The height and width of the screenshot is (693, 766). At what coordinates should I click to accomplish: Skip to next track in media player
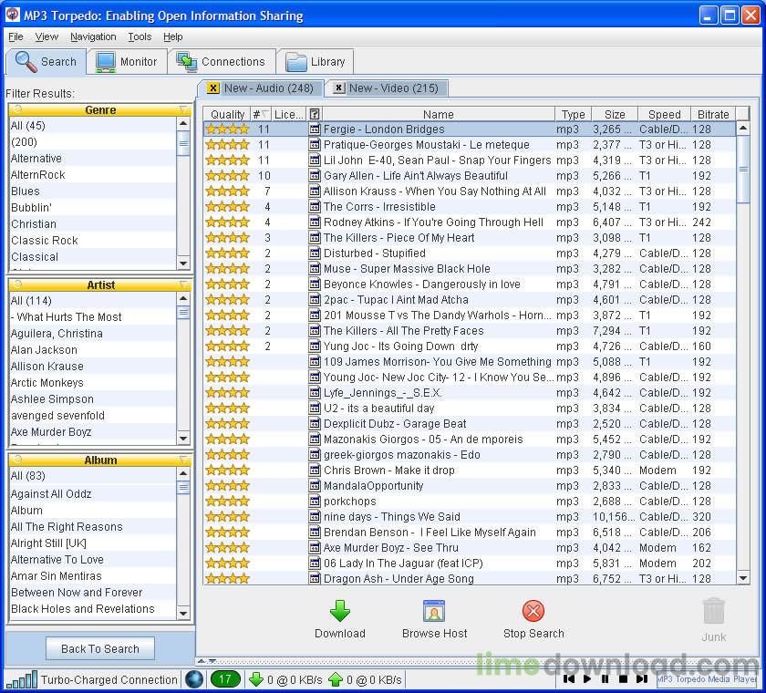(x=641, y=679)
